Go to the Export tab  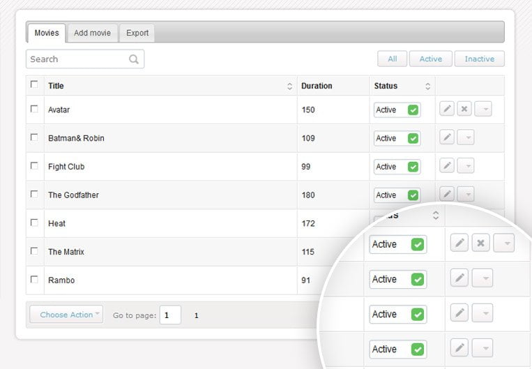[x=137, y=33]
